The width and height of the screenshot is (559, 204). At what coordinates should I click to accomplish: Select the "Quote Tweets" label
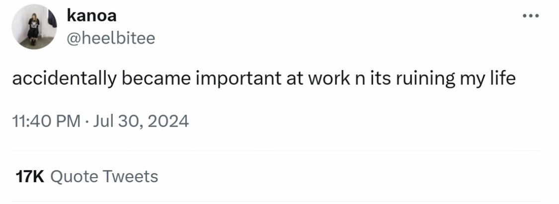[104, 176]
